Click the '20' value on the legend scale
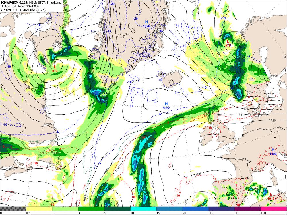The height and width of the screenshot is (215, 287). click(x=184, y=213)
